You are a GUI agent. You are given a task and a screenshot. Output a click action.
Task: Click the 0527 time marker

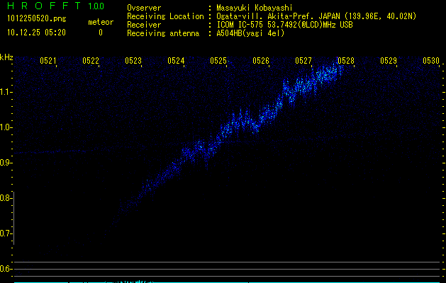coord(303,61)
